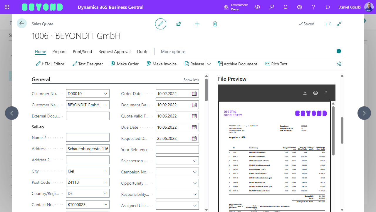The width and height of the screenshot is (376, 212).
Task: Open the Request Approval tab
Action: pos(114,52)
